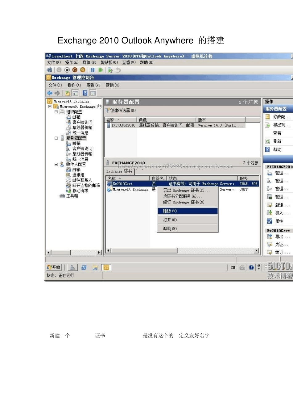The image size is (293, 415).
Task: Collapse the Microsoft Exchange root tree node
Action: pyautogui.click(x=50, y=107)
